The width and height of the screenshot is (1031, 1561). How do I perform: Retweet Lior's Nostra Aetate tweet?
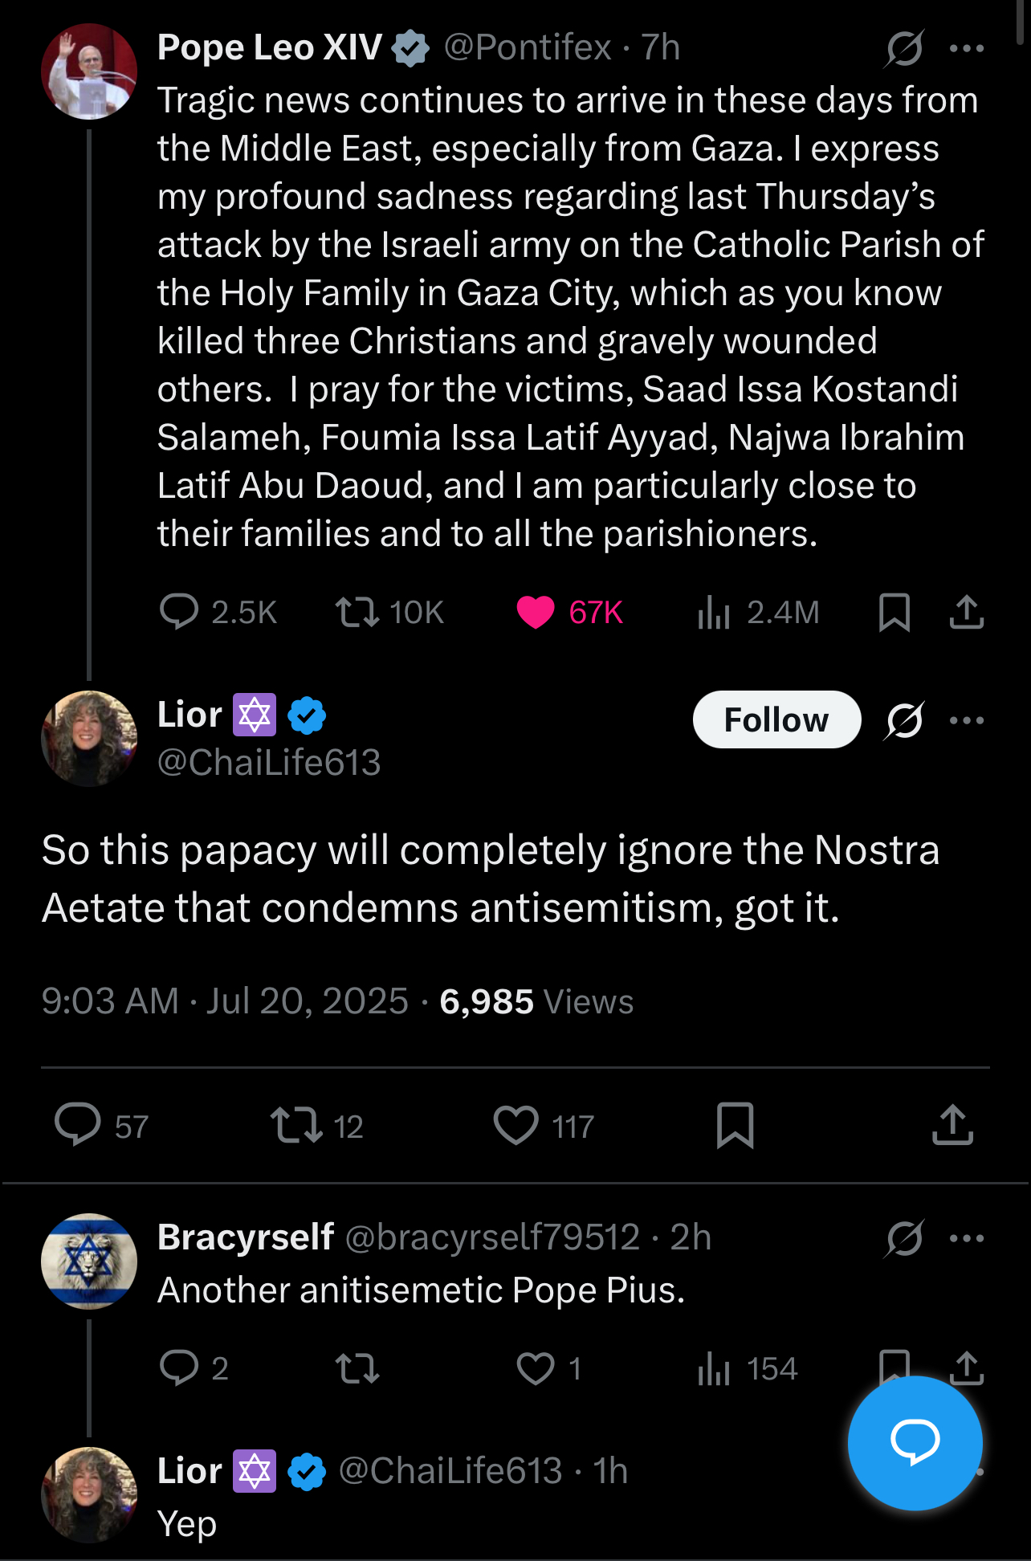point(296,1125)
